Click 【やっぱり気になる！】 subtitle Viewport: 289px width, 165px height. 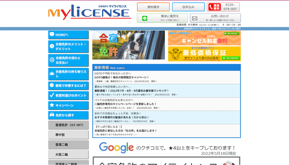[108, 127]
